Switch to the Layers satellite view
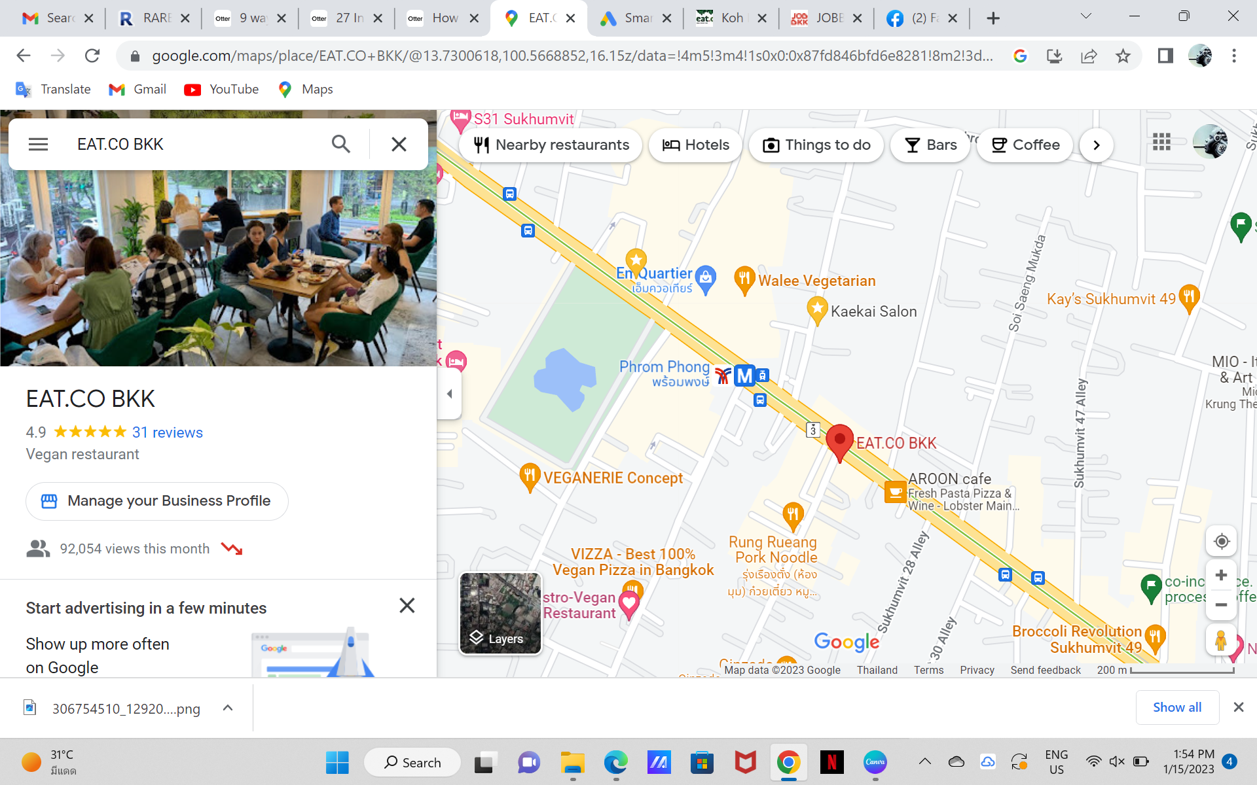1257x785 pixels. [501, 613]
